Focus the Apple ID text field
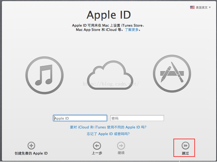 click(80, 118)
